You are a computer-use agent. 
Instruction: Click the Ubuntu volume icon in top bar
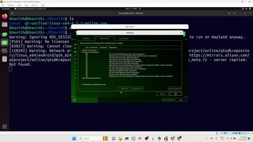tap(246, 9)
